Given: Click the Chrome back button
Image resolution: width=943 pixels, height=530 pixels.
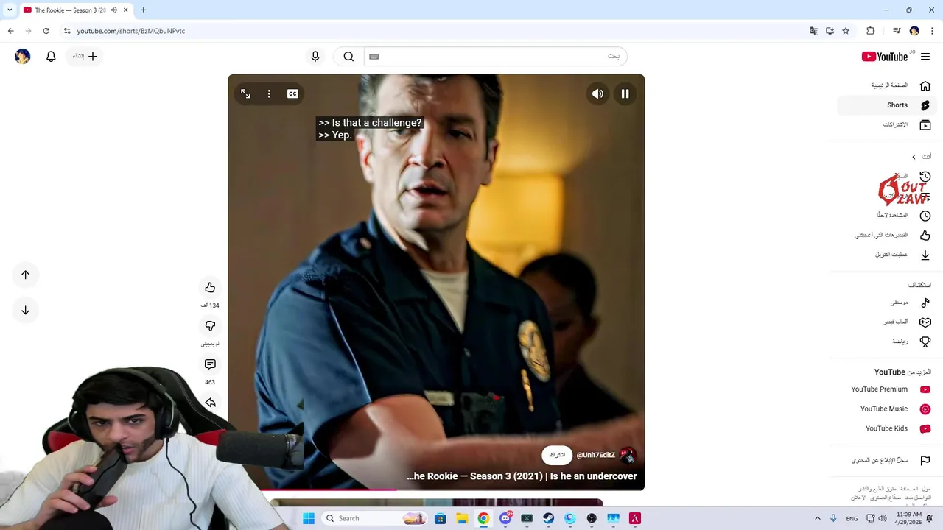Looking at the screenshot, I should pyautogui.click(x=10, y=31).
